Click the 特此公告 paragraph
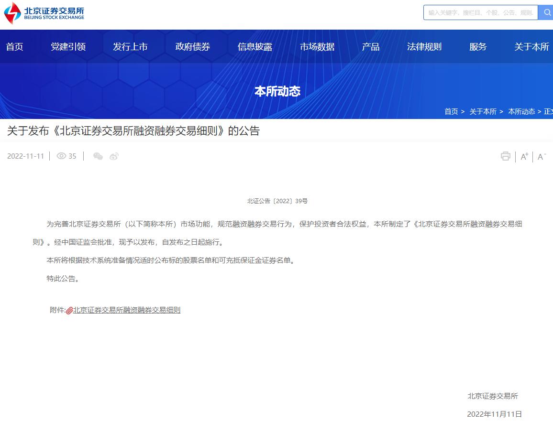 (x=63, y=279)
